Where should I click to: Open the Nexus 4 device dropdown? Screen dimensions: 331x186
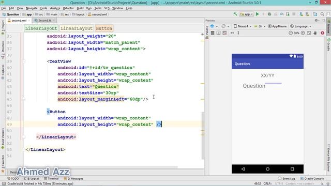(x=243, y=26)
